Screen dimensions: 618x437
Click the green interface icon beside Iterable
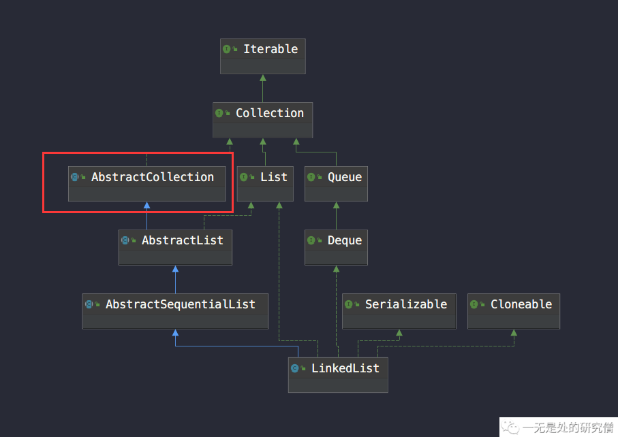227,49
